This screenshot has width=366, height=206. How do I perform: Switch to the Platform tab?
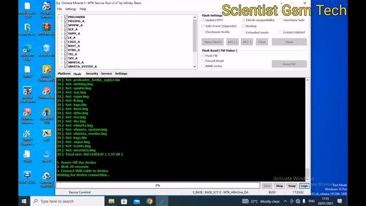coord(64,74)
